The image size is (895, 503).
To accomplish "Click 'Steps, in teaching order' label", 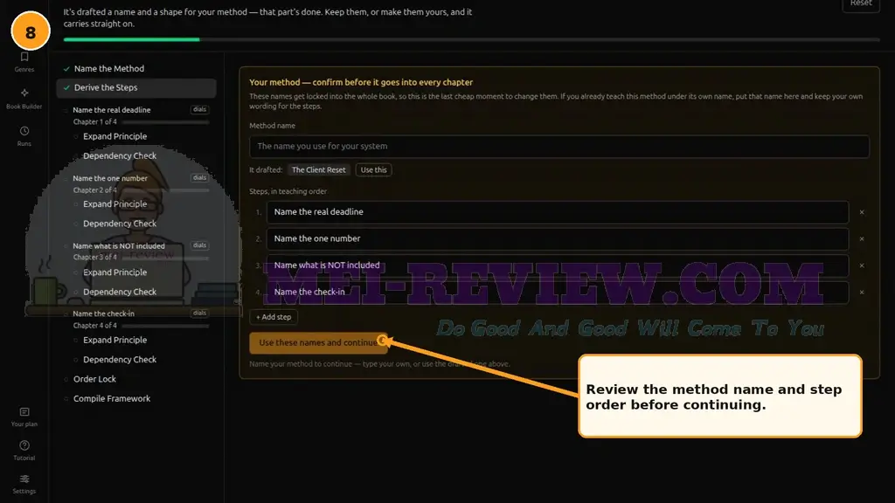I will click(288, 191).
